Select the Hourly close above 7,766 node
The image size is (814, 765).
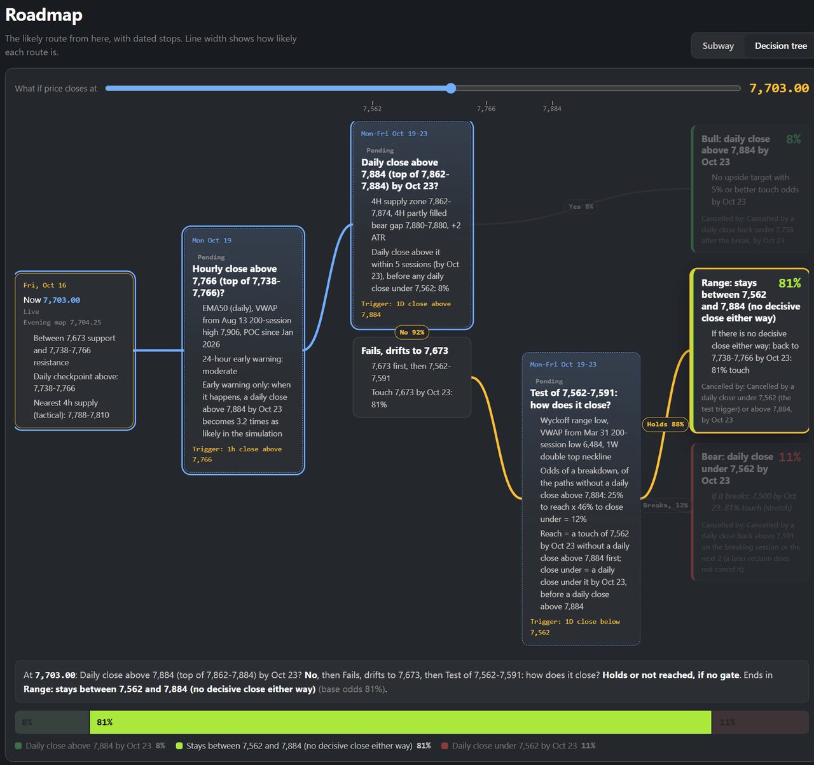pyautogui.click(x=244, y=351)
